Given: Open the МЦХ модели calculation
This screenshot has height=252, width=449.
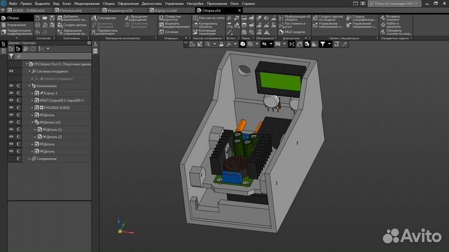Looking at the screenshot, I should pyautogui.click(x=292, y=32).
